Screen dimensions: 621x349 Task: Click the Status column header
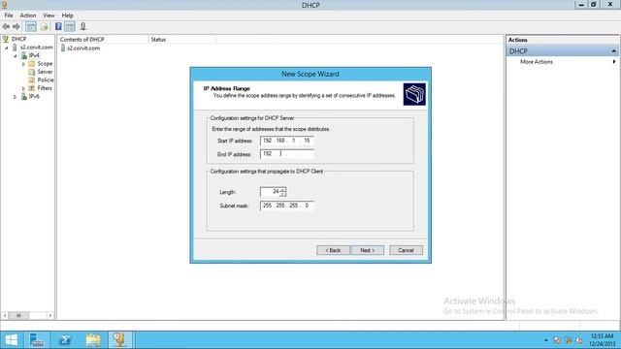pyautogui.click(x=182, y=40)
